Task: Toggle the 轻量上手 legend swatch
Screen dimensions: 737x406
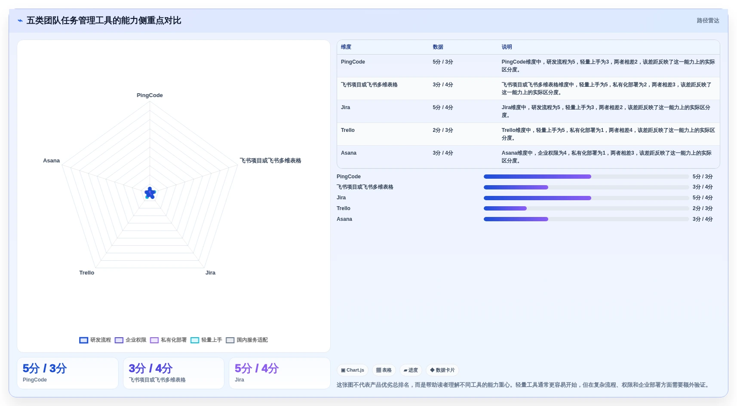Action: 195,340
